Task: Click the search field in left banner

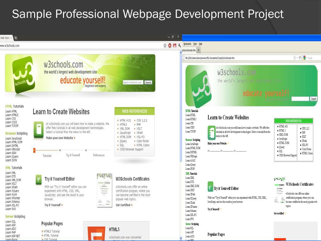Action: [x=133, y=83]
